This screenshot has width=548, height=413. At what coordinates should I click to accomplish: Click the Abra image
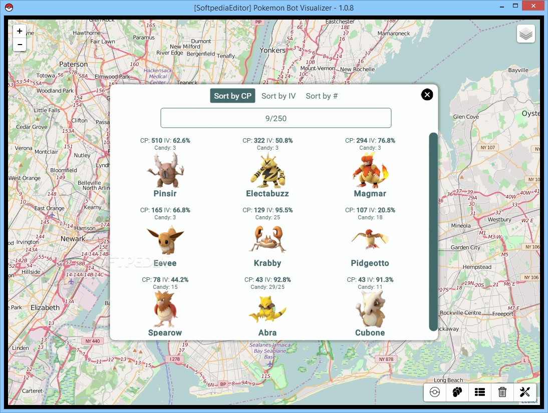tap(267, 309)
